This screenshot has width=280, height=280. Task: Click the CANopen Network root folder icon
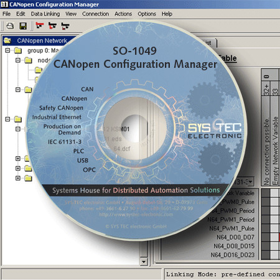7,40
